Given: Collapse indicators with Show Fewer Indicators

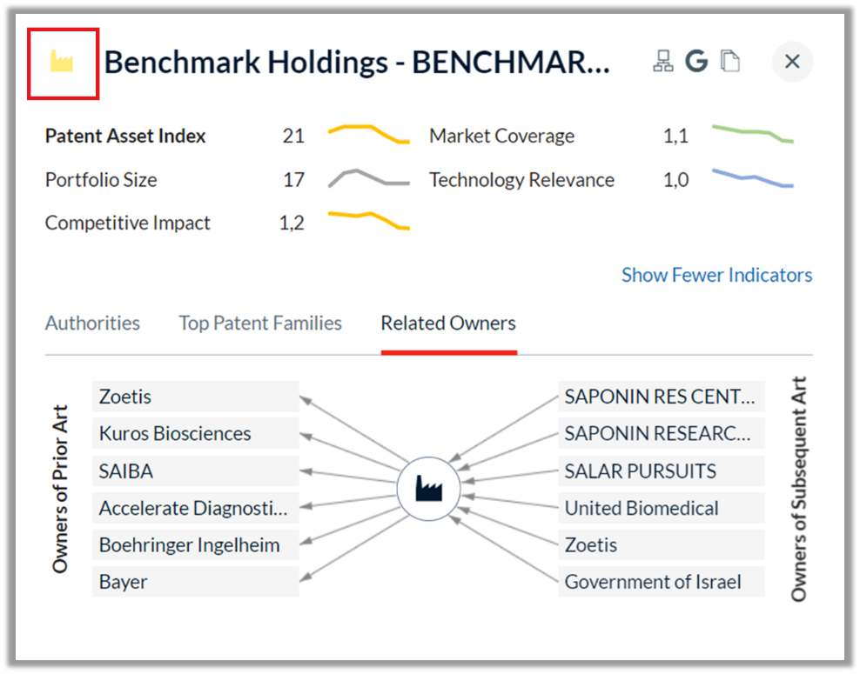Looking at the screenshot, I should (x=716, y=275).
